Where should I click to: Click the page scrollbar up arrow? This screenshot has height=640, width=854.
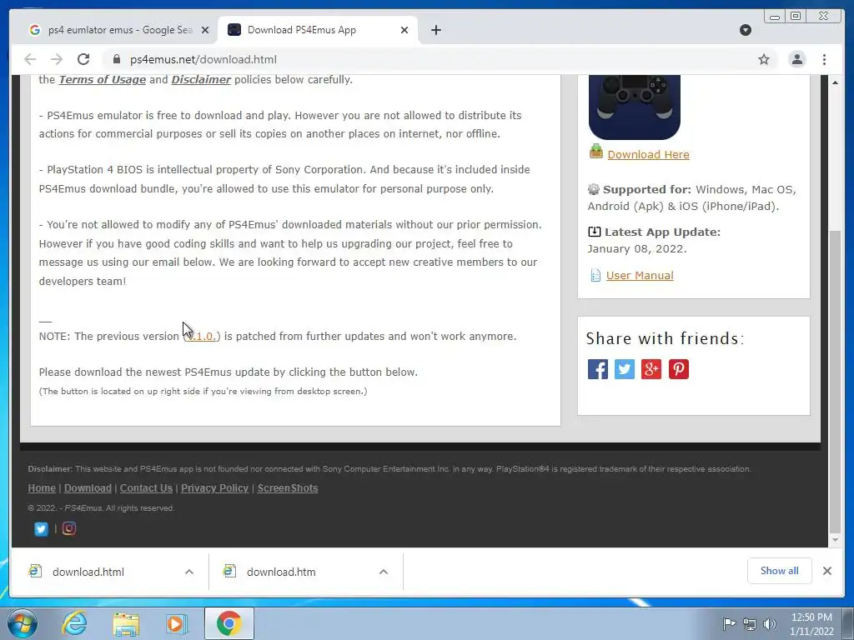[x=835, y=82]
